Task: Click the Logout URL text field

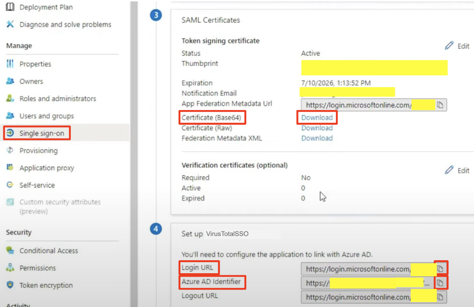Action: click(374, 297)
